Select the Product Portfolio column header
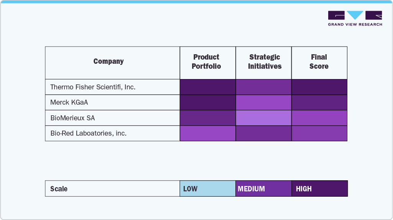The height and width of the screenshot is (220, 393). [x=206, y=61]
